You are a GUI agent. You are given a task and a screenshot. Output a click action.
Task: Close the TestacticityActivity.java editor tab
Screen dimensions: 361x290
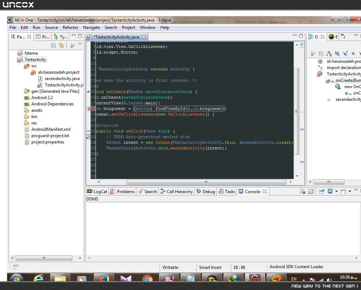144,37
